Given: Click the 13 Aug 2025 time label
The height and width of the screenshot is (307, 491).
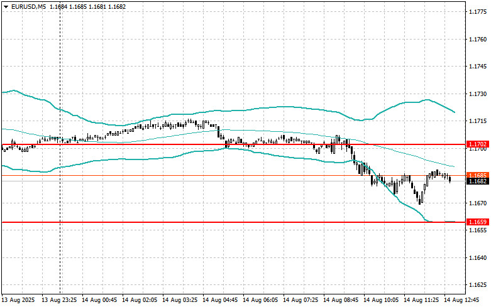Looking at the screenshot, I should [x=18, y=300].
